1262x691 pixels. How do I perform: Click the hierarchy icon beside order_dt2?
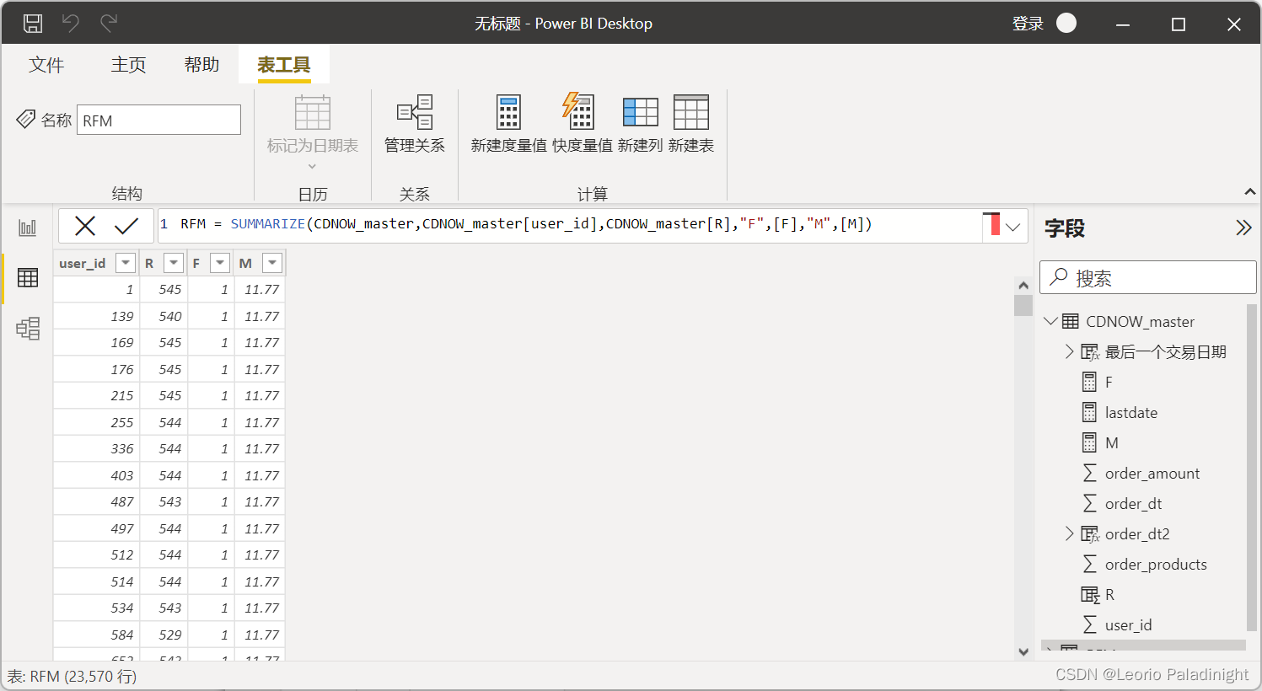(x=1090, y=534)
